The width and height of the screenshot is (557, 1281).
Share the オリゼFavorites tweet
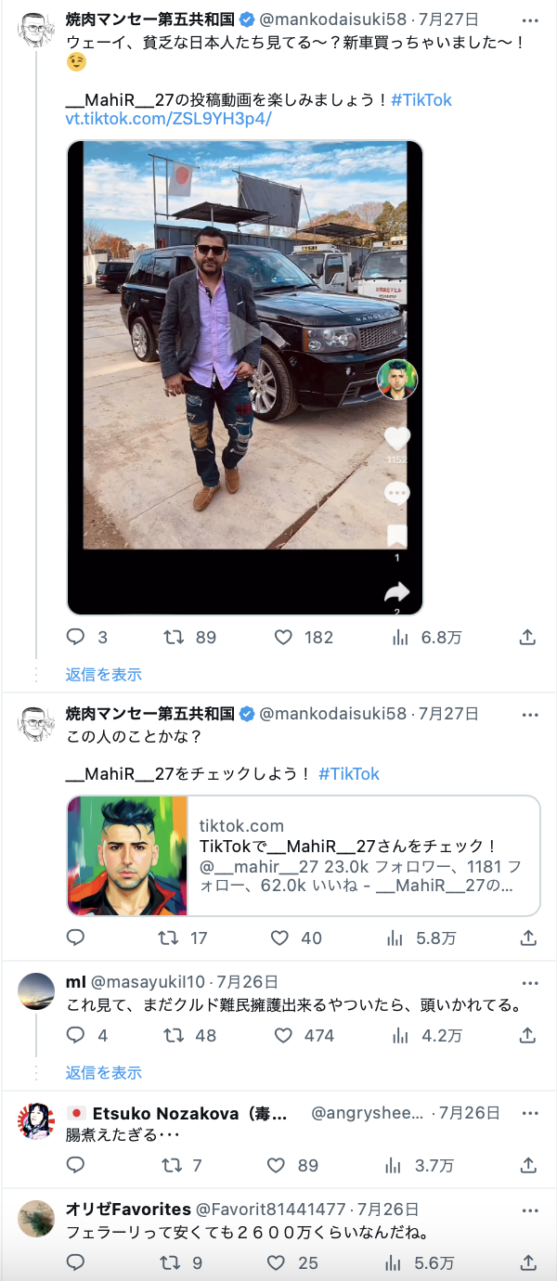(526, 1262)
